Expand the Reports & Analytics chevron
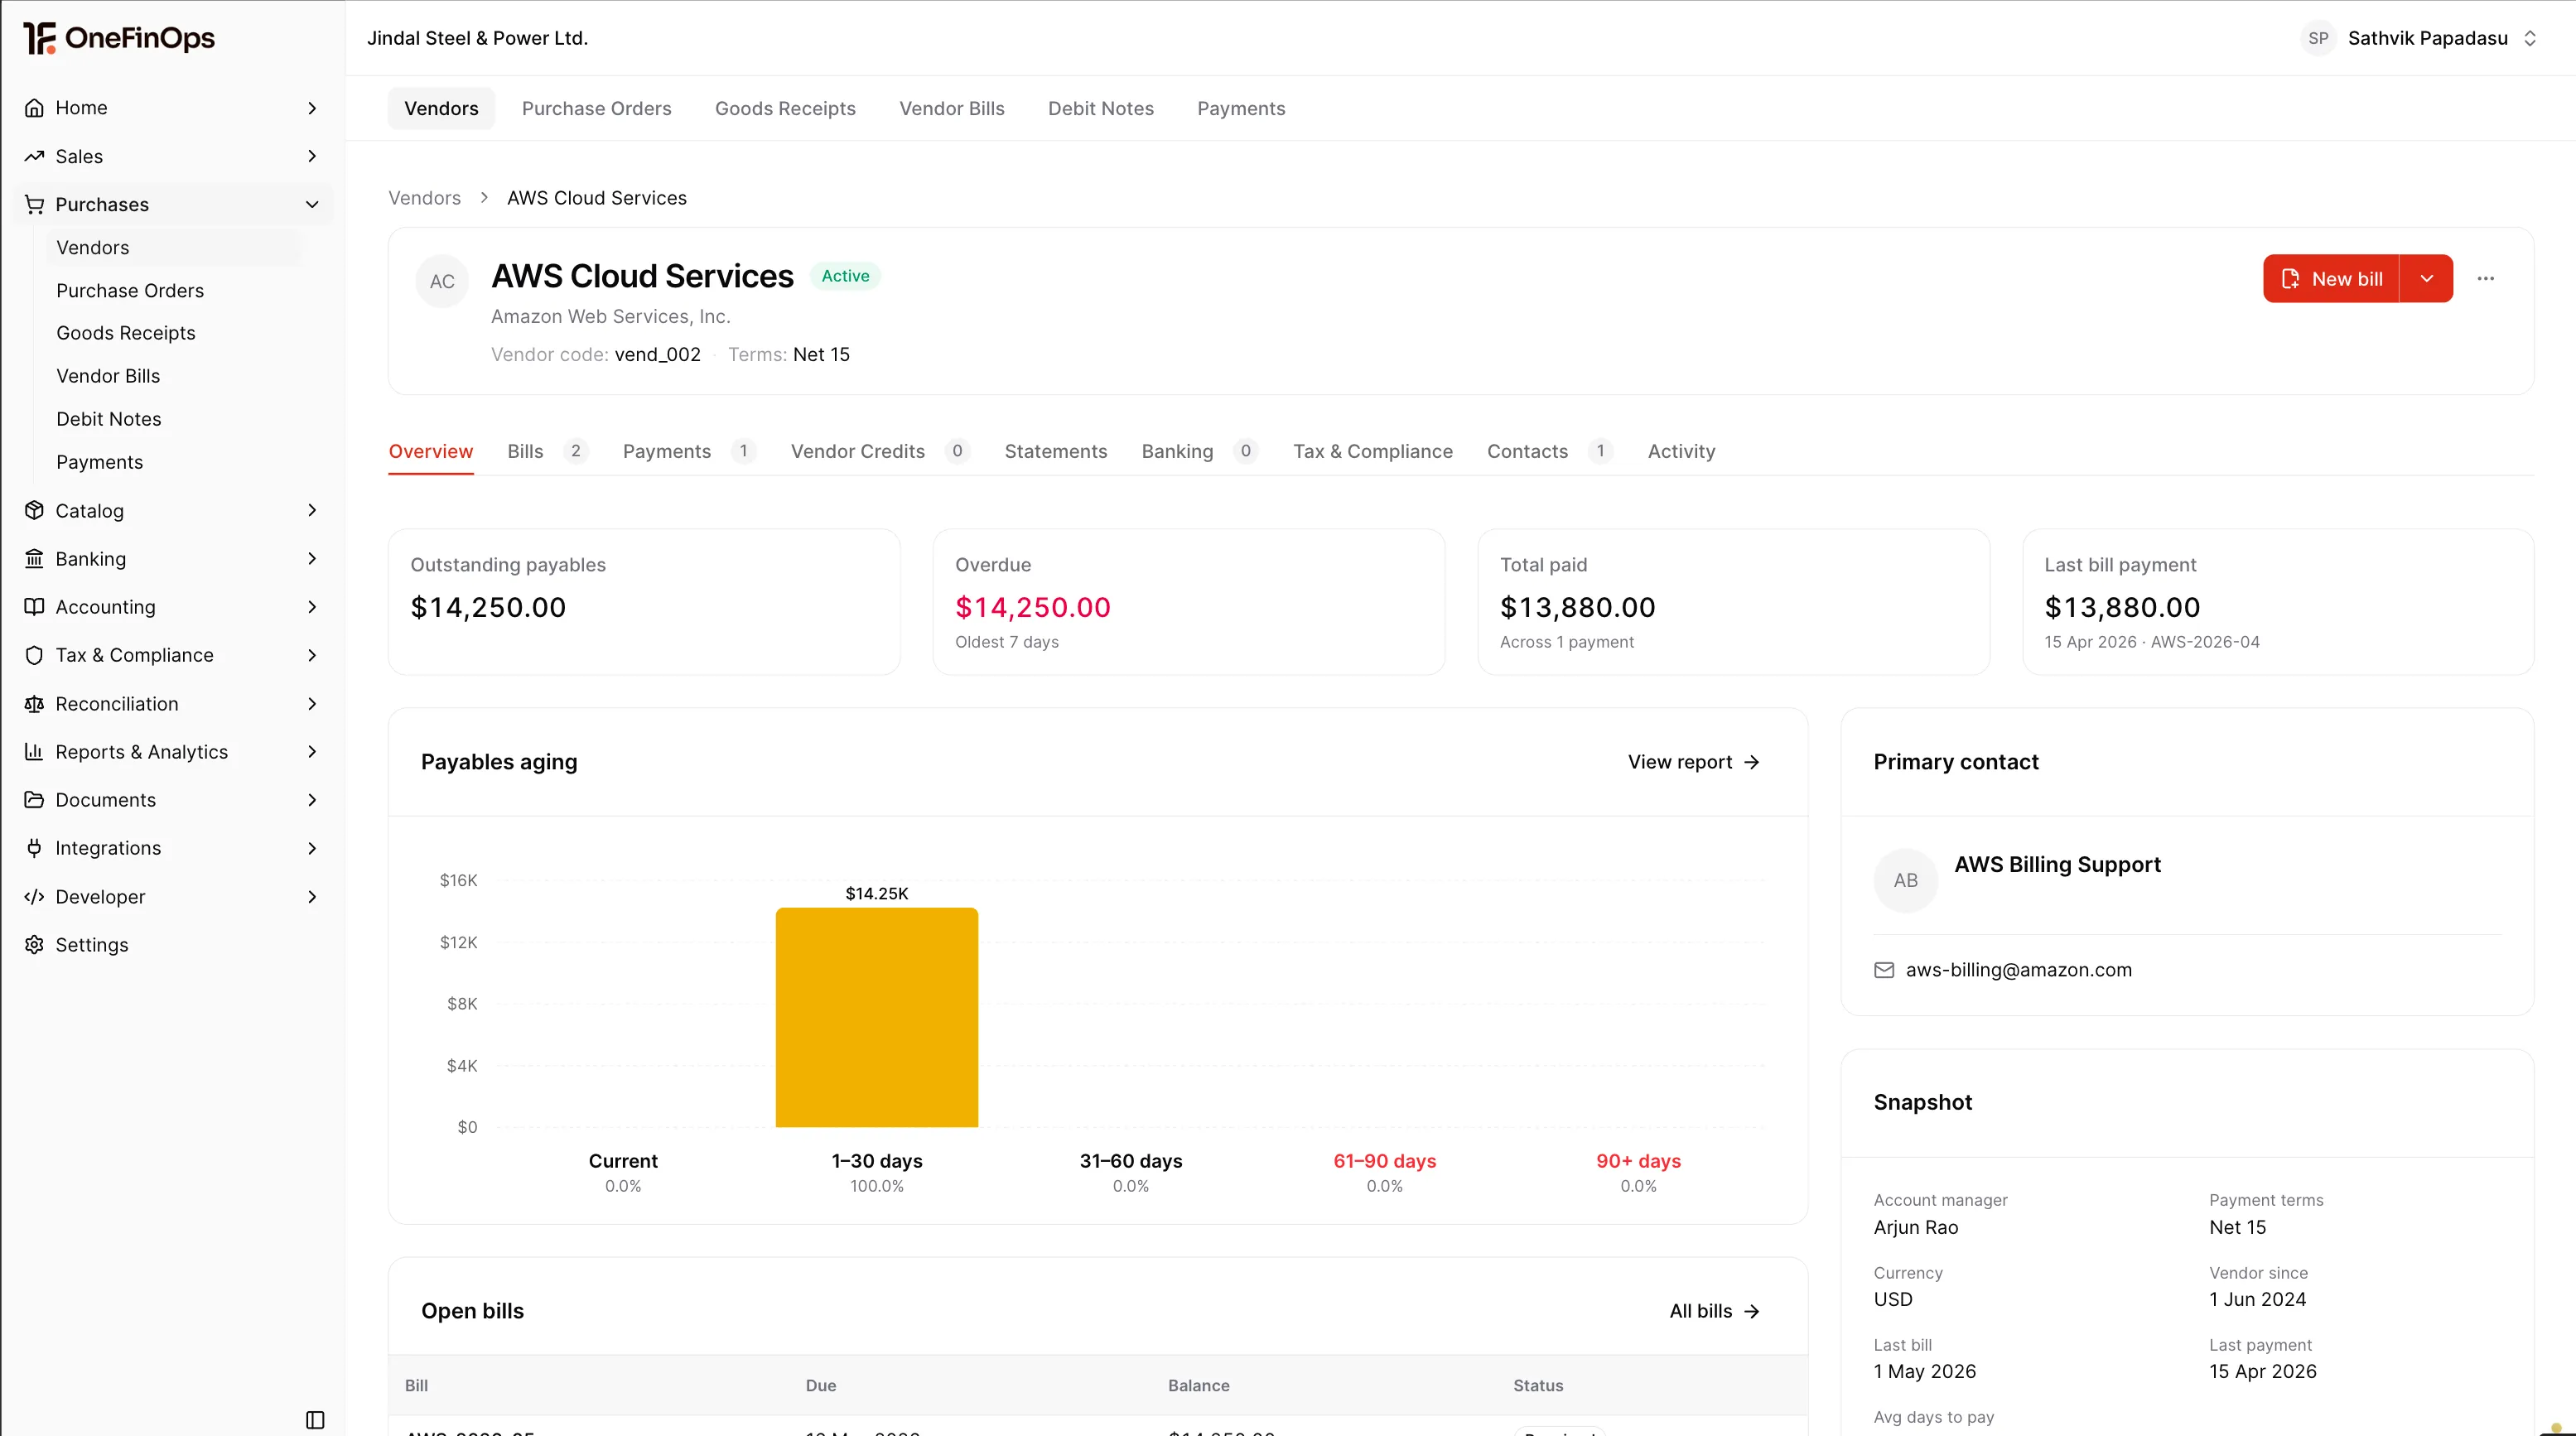Screen dimensions: 2576x1436 (x=312, y=752)
